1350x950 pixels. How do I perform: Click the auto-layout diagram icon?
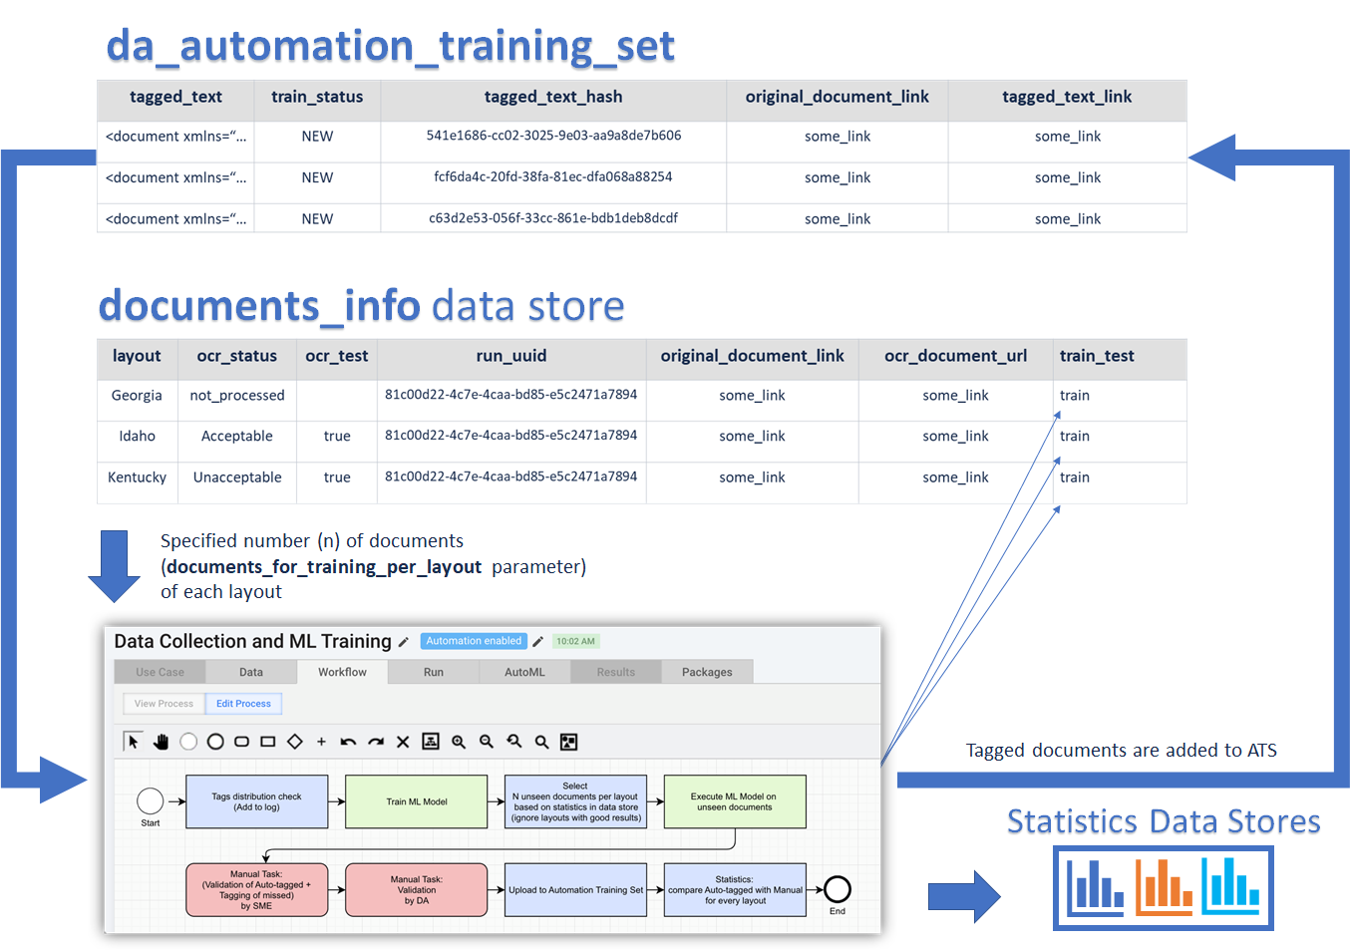click(431, 742)
